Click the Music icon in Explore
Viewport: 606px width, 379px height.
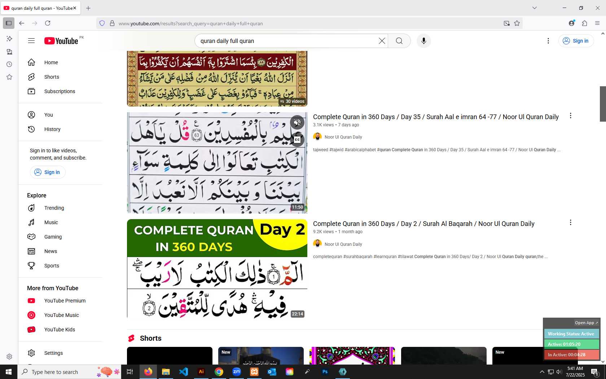click(x=31, y=222)
